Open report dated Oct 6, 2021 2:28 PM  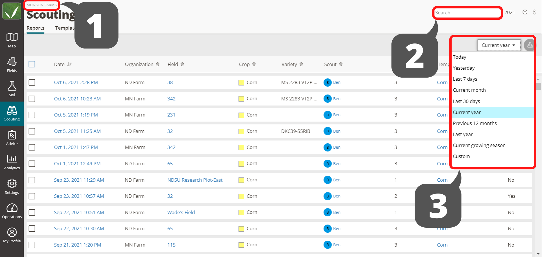coord(76,82)
